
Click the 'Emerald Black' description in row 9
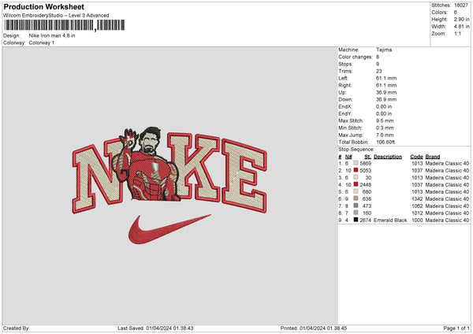click(390, 220)
